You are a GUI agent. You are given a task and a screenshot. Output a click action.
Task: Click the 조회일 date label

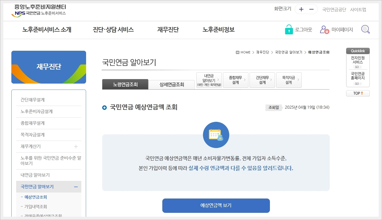point(273,107)
